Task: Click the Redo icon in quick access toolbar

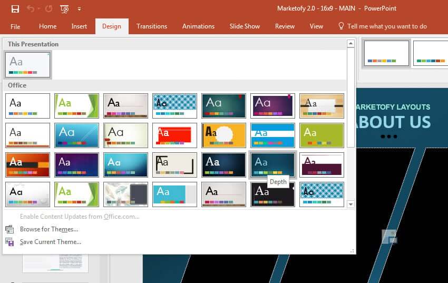Action: [x=48, y=9]
